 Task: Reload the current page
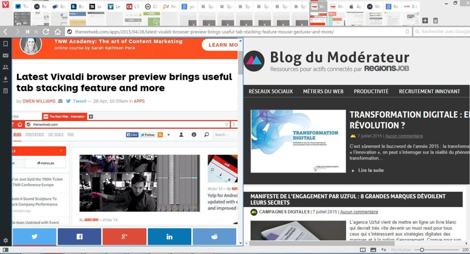[x=46, y=32]
